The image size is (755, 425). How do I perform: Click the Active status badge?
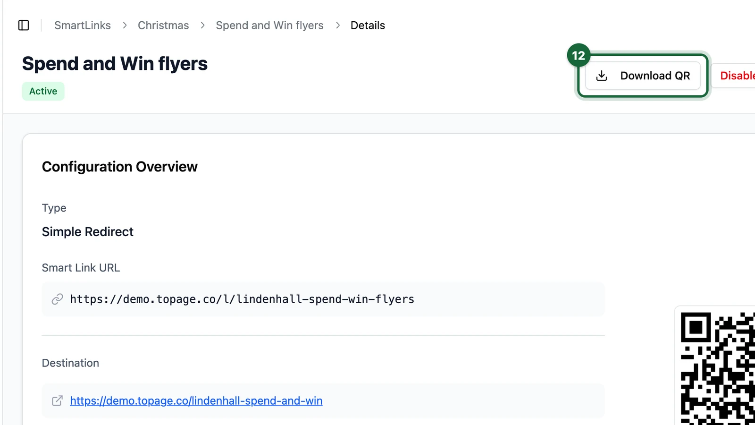pyautogui.click(x=43, y=91)
